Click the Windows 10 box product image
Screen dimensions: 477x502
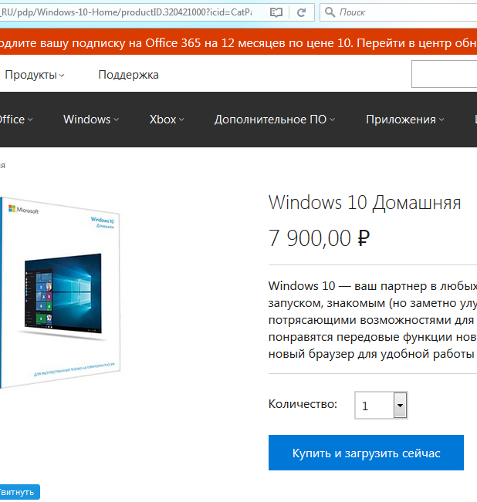(60, 292)
